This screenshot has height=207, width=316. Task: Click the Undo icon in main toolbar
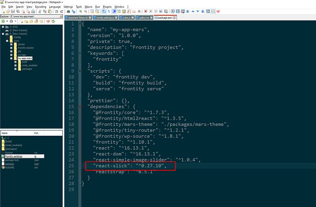pyautogui.click(x=55, y=11)
